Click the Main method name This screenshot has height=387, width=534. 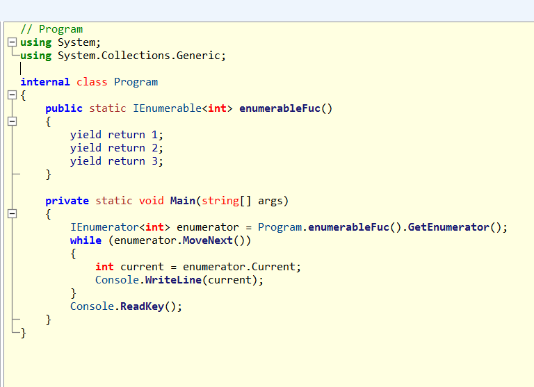(183, 201)
